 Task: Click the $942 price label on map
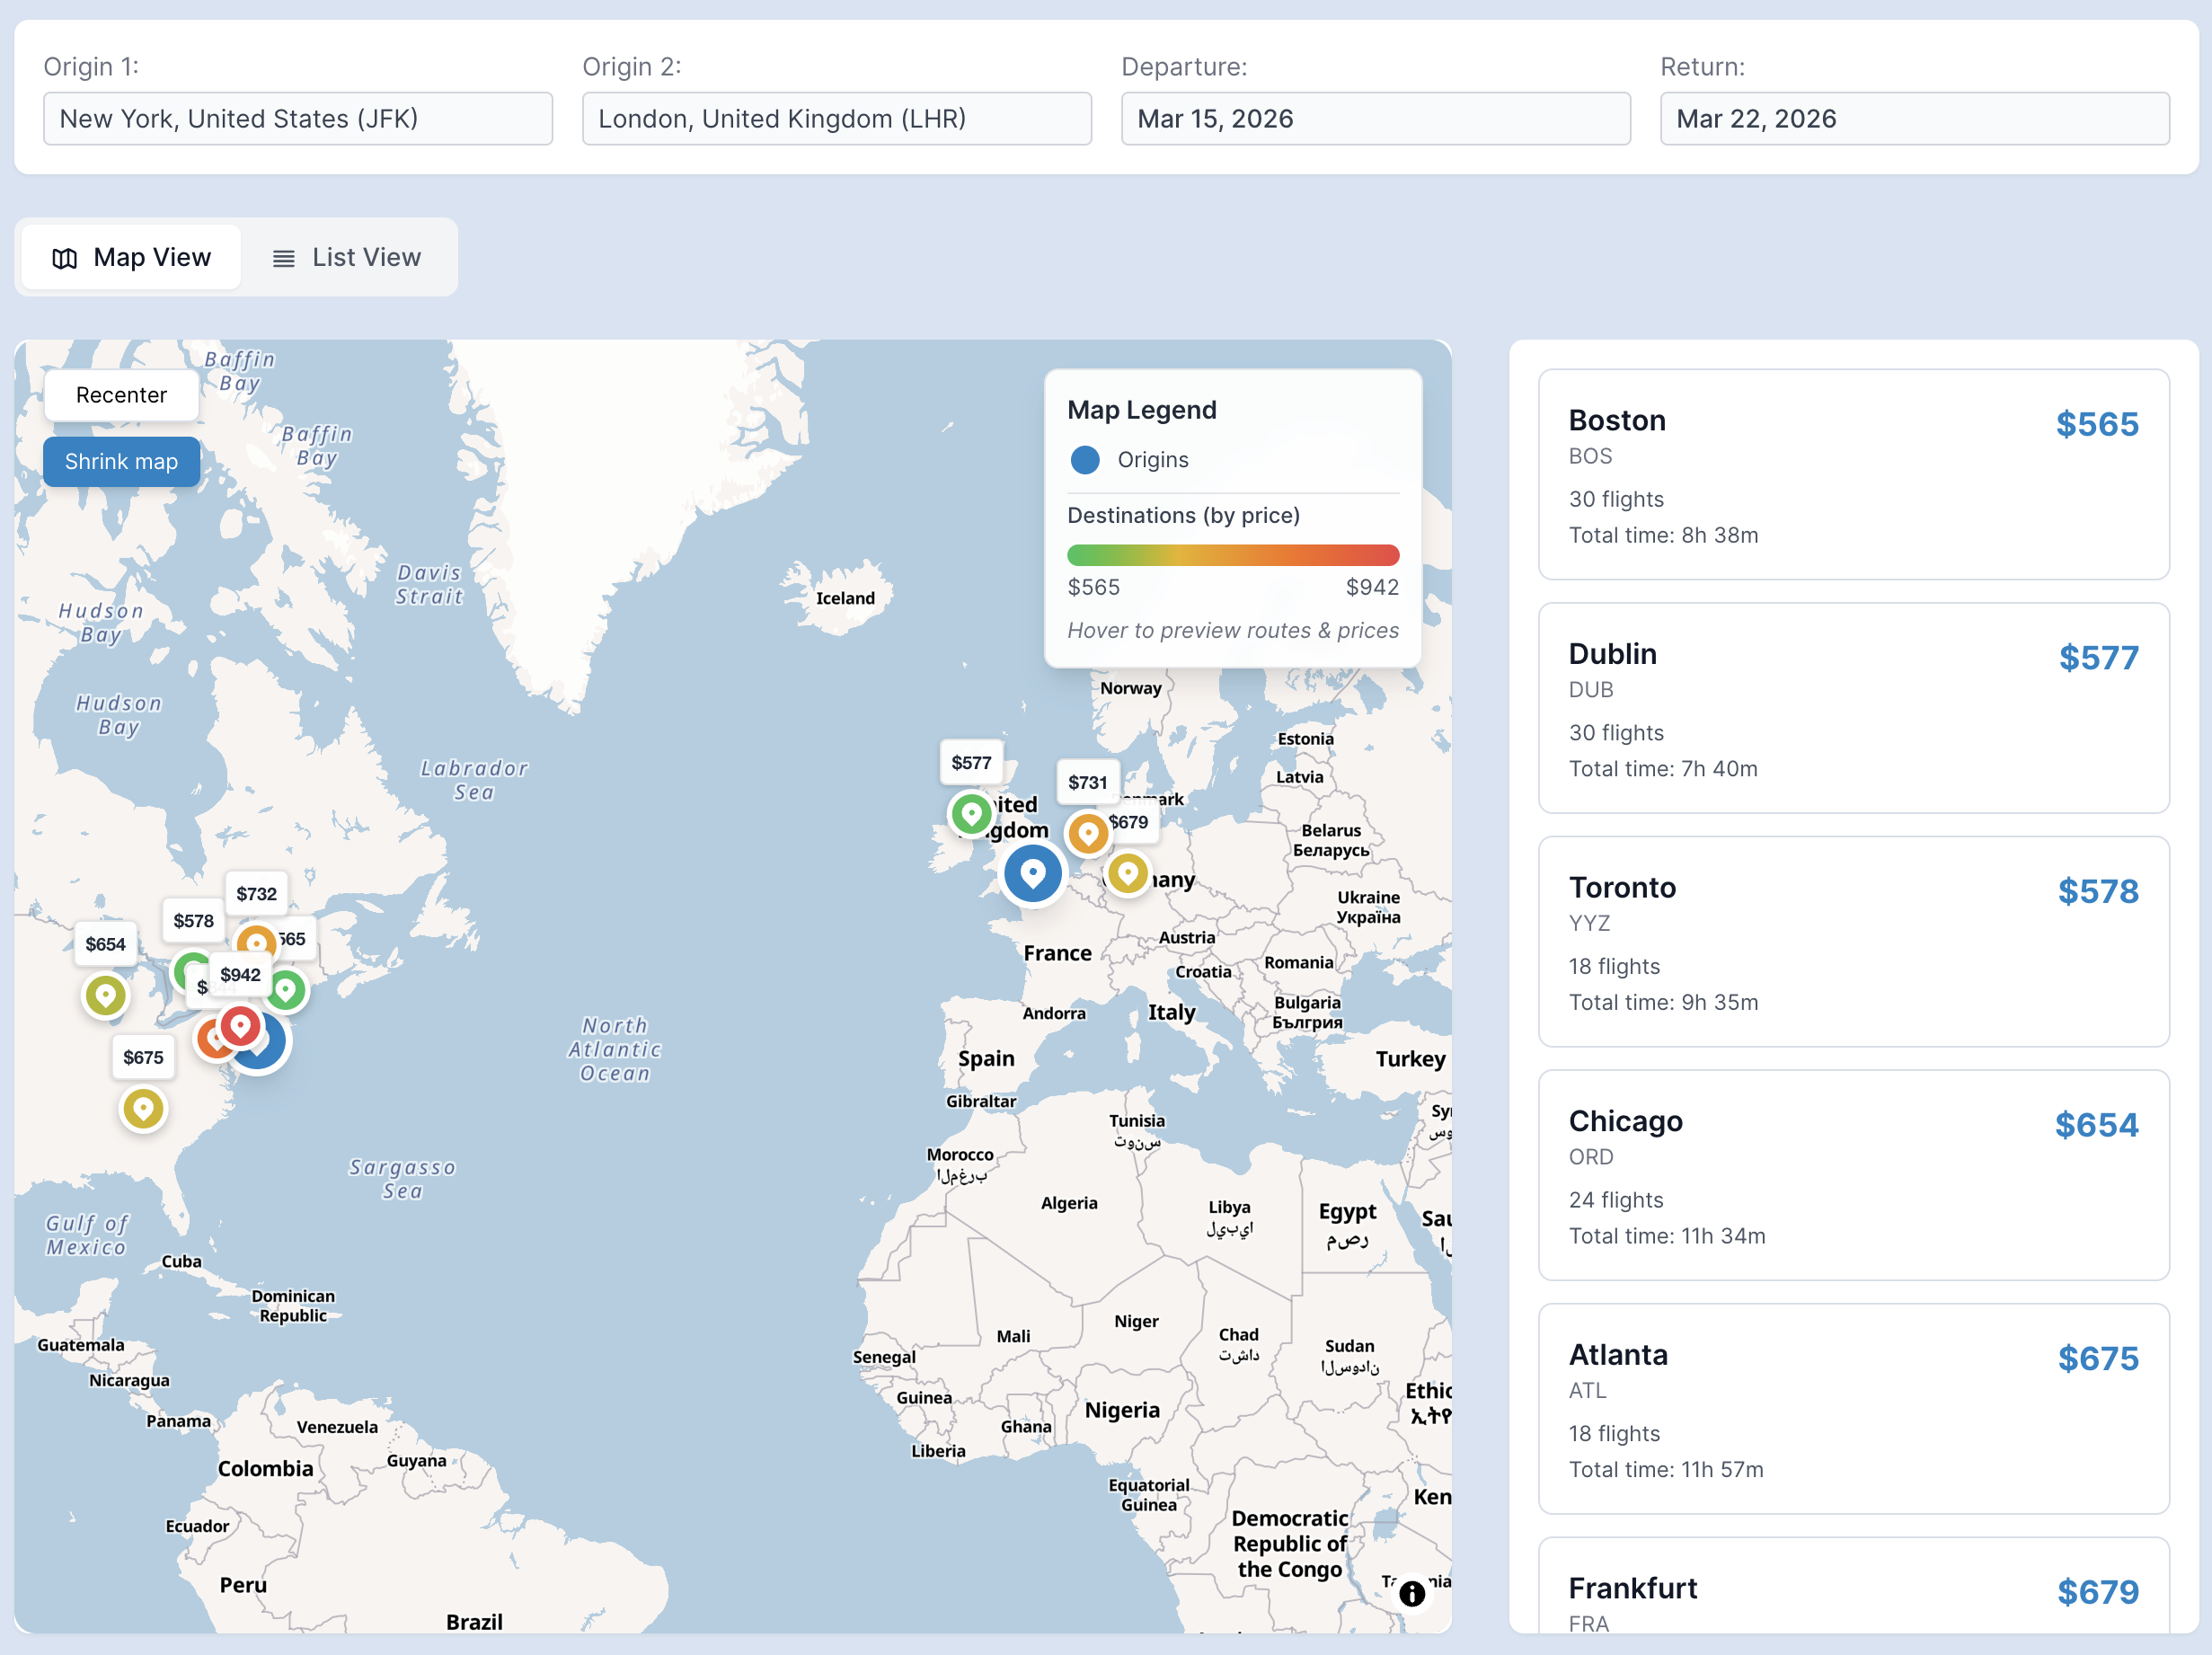[240, 974]
